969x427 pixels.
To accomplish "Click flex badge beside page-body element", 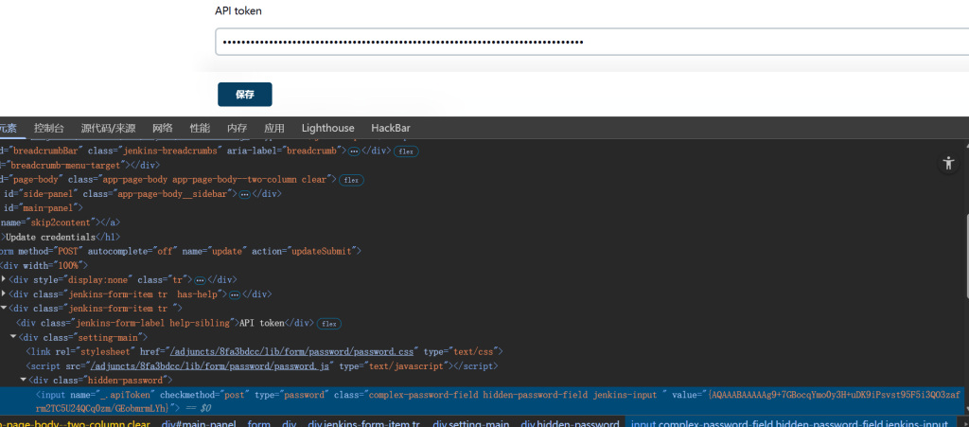I will pos(351,179).
